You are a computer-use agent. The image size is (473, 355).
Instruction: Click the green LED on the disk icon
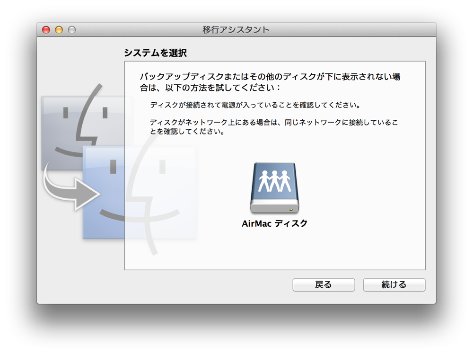coord(291,210)
